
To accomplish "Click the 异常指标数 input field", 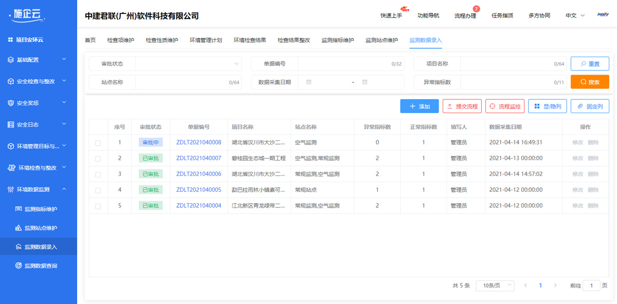I will click(513, 82).
